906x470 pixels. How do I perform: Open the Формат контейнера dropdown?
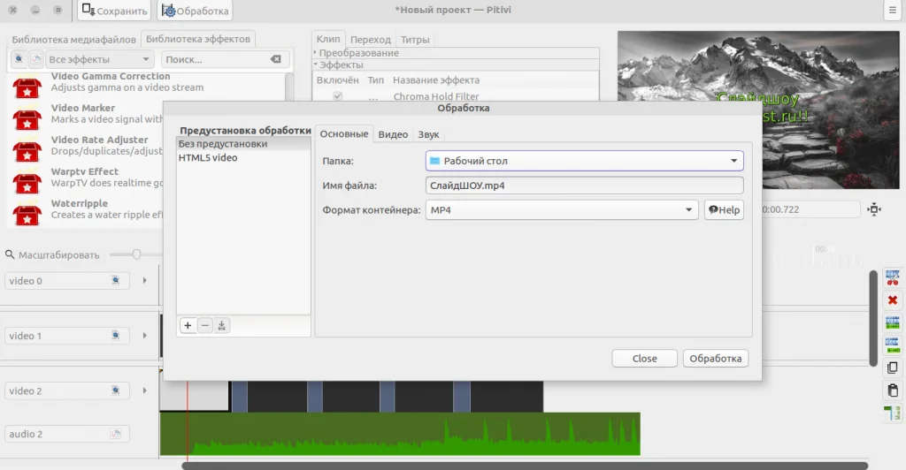pos(562,210)
